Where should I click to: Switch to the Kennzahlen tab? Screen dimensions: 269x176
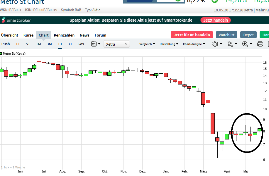pyautogui.click(x=64, y=35)
